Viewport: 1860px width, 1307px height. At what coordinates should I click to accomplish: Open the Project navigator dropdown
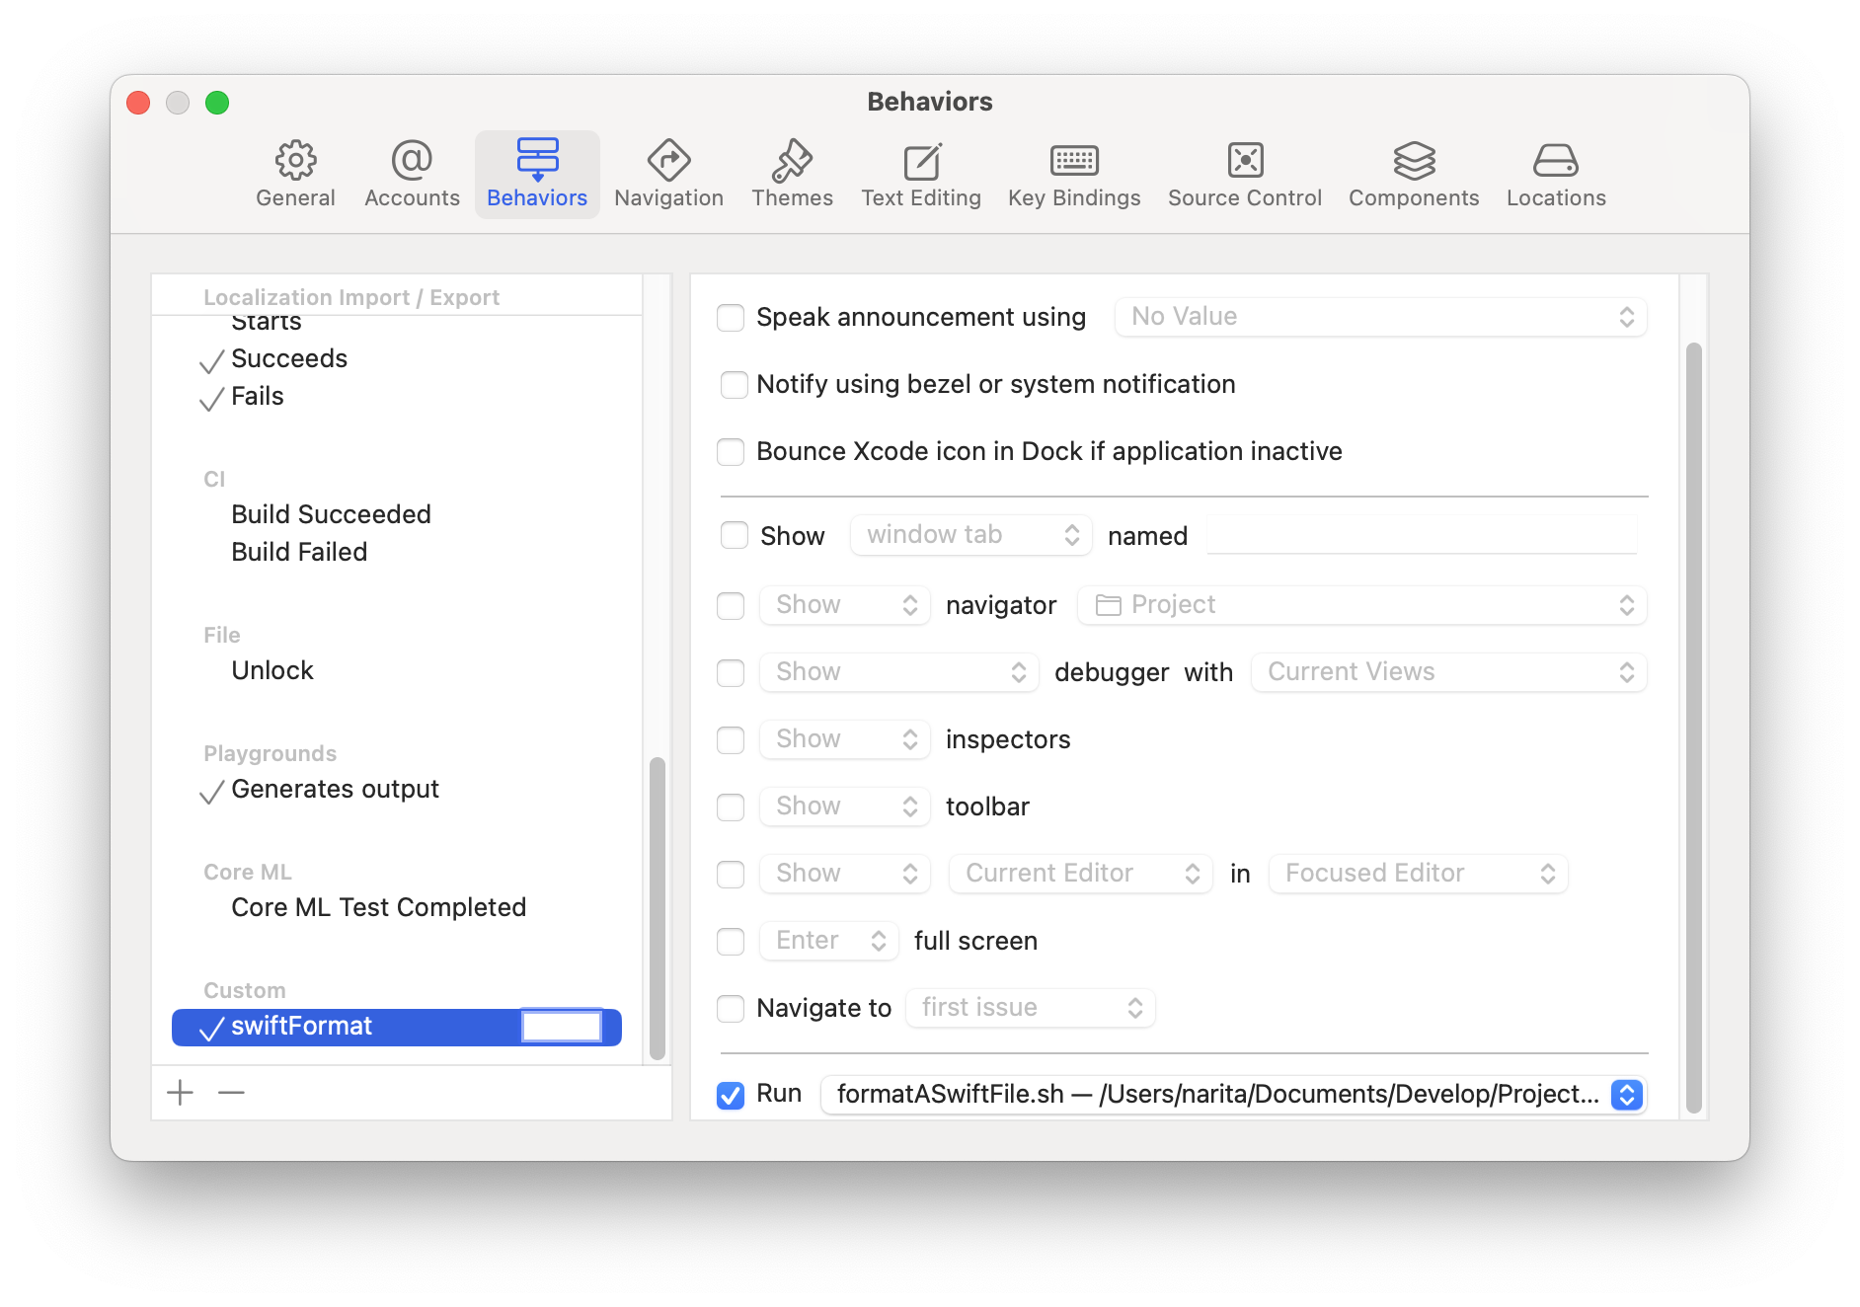click(1362, 605)
